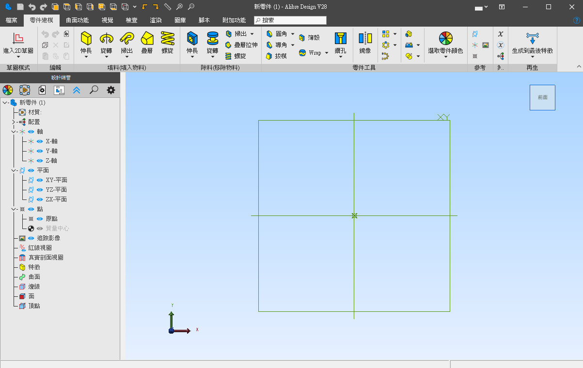Screen dimensions: 583x368
Task: Switch to the 附加功能 tab
Action: pyautogui.click(x=234, y=20)
